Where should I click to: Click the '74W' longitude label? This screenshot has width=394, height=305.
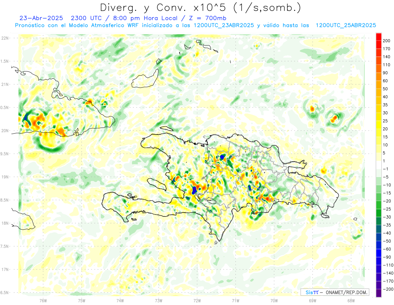(x=120, y=300)
